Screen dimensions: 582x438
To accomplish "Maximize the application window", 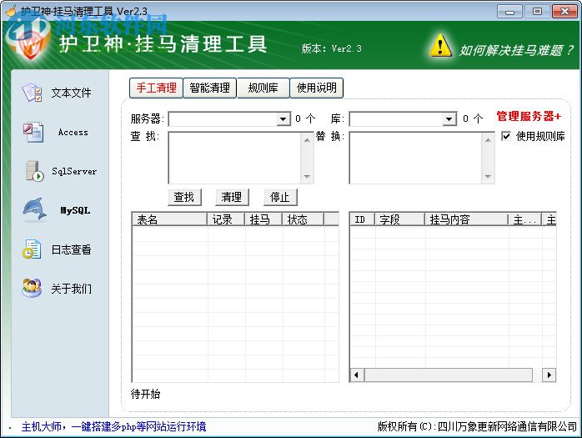I will [537, 12].
